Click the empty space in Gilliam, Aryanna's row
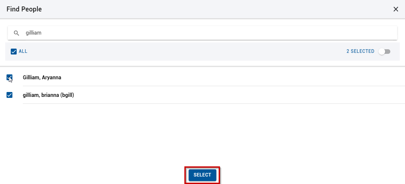 (228, 78)
